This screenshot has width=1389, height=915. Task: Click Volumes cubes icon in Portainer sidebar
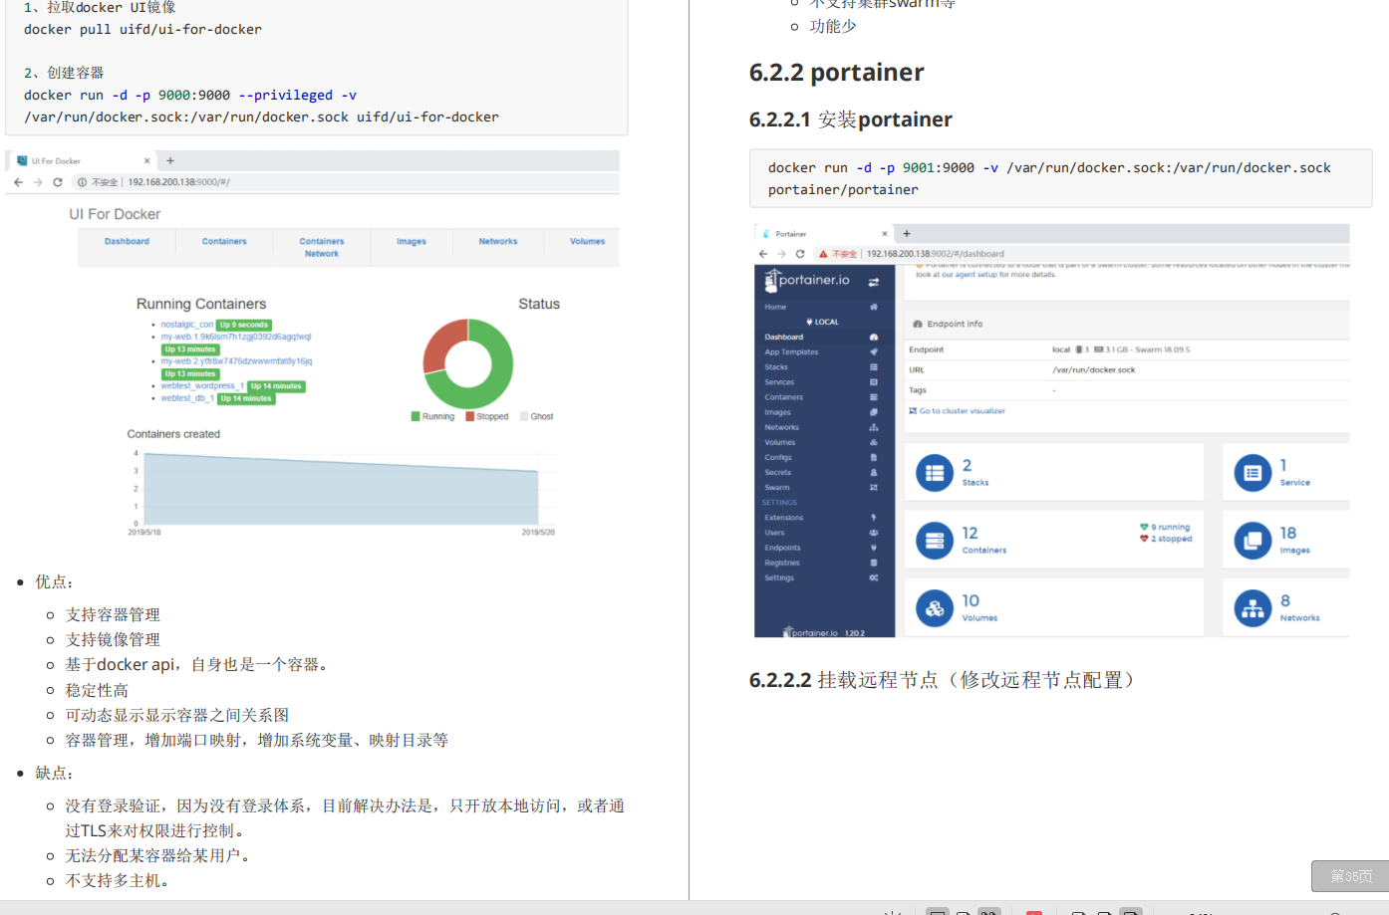click(874, 442)
